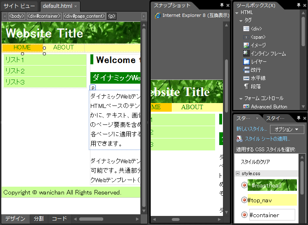
Task: Select the #masthead style radio marker
Action: coord(244,185)
